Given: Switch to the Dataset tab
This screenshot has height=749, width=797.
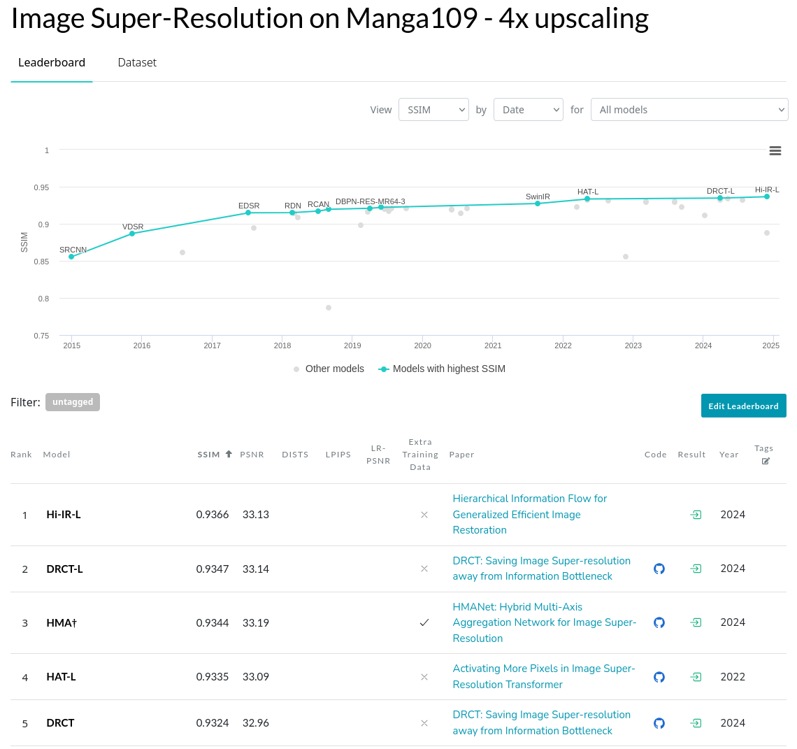Looking at the screenshot, I should tap(137, 62).
